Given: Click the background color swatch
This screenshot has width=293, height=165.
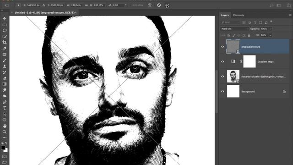Looking at the screenshot, I should 6,150.
